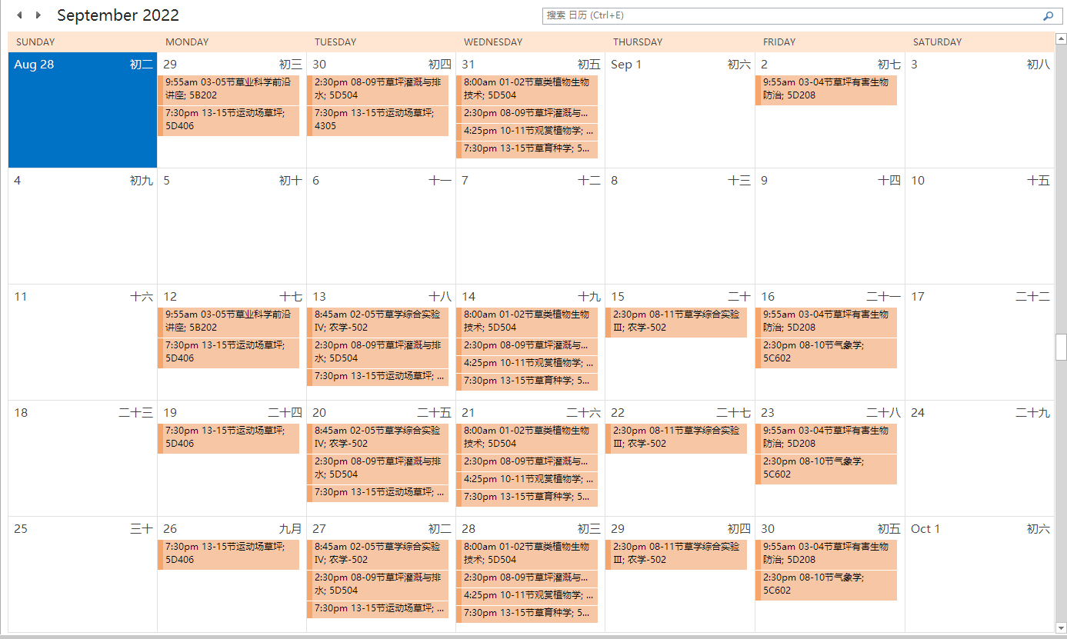
Task: Select the September 24 day cell
Action: pos(979,458)
